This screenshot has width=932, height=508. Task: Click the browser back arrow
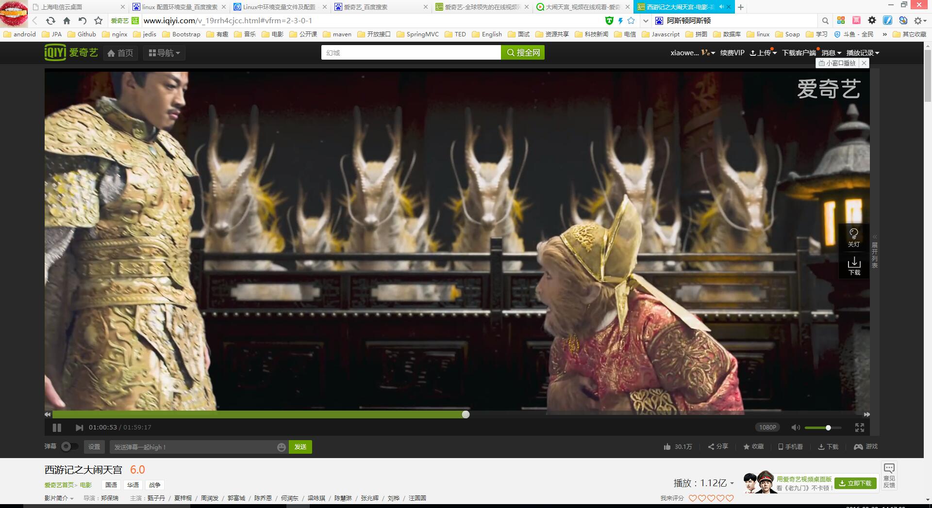coord(35,20)
